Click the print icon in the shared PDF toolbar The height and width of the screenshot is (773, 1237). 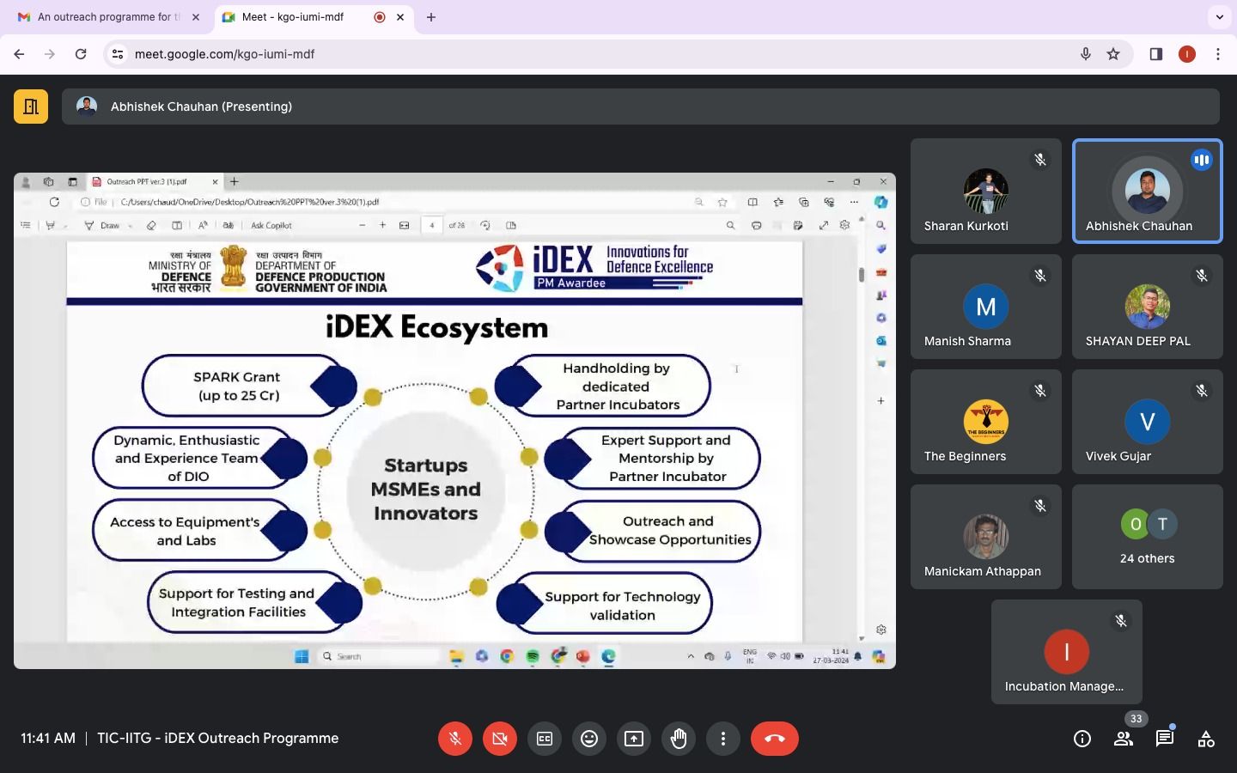[756, 226]
